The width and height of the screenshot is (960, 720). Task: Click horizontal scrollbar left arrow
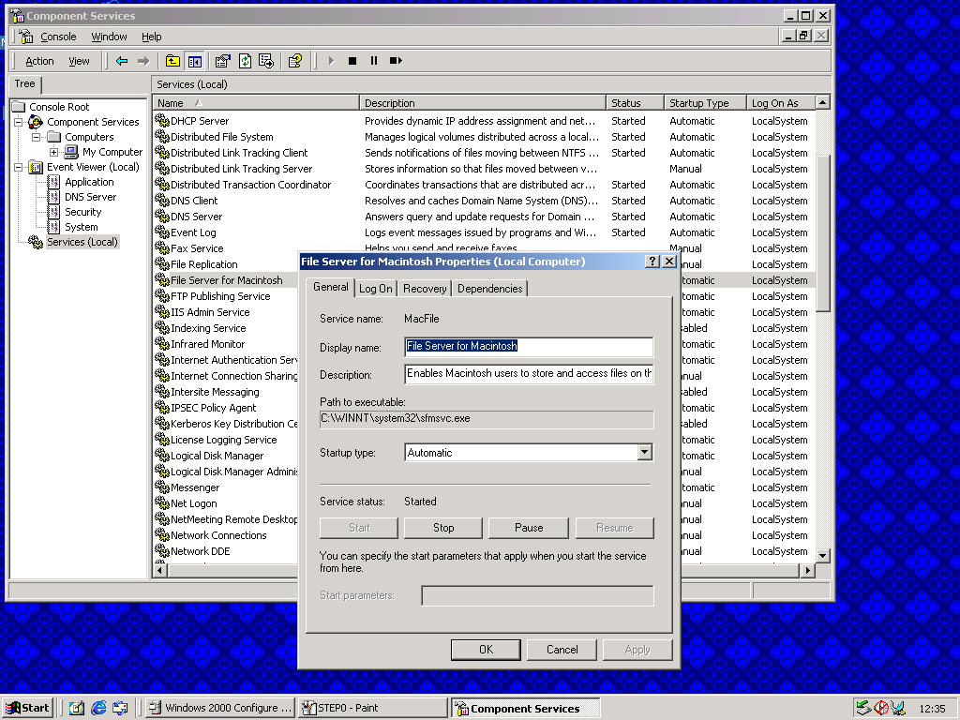[x=160, y=571]
